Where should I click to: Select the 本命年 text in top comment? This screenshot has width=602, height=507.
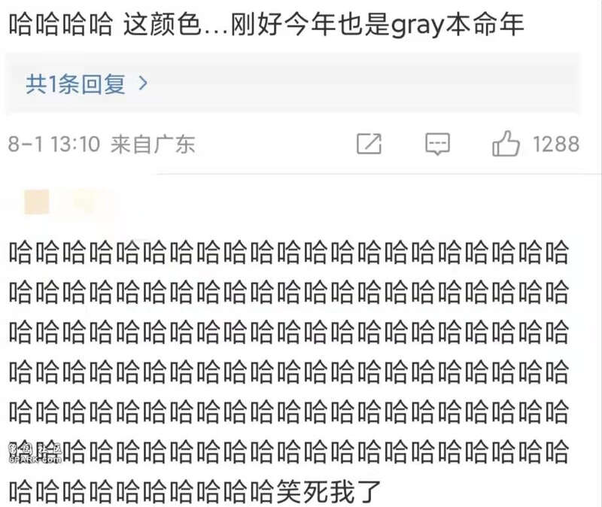(x=485, y=24)
